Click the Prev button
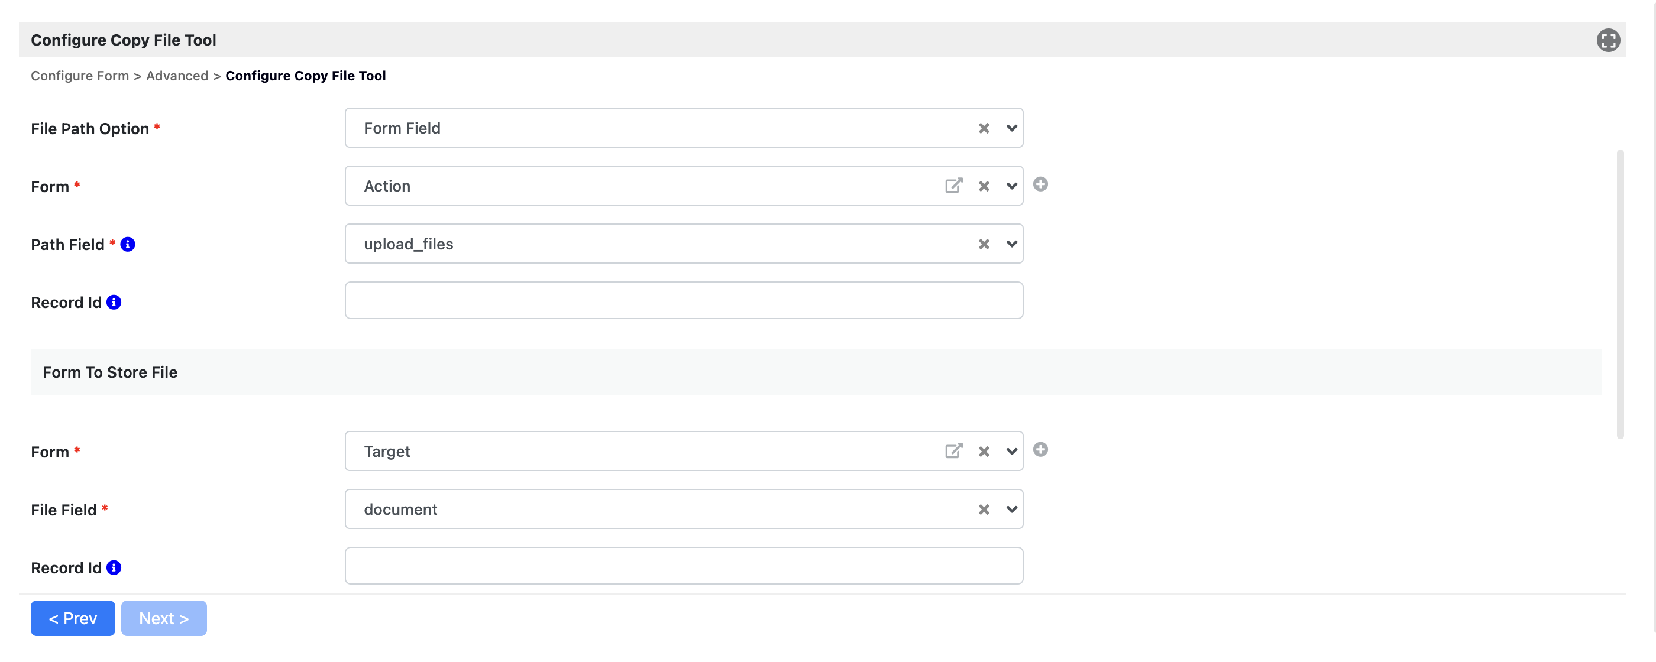The height and width of the screenshot is (662, 1656). 73,618
